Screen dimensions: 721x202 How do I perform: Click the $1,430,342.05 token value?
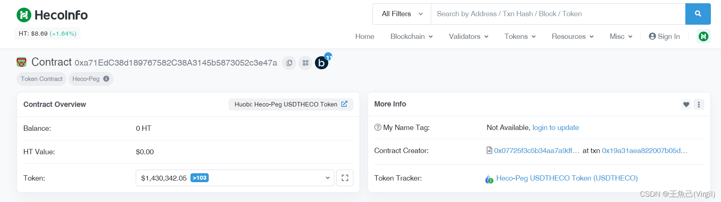pyautogui.click(x=164, y=178)
